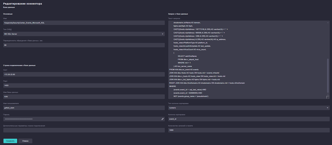This screenshot has width=332, height=145.
Task: Click the empty additional connection parameters field
Action: click(84, 130)
